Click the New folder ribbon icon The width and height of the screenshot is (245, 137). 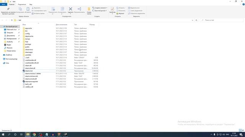point(89,9)
